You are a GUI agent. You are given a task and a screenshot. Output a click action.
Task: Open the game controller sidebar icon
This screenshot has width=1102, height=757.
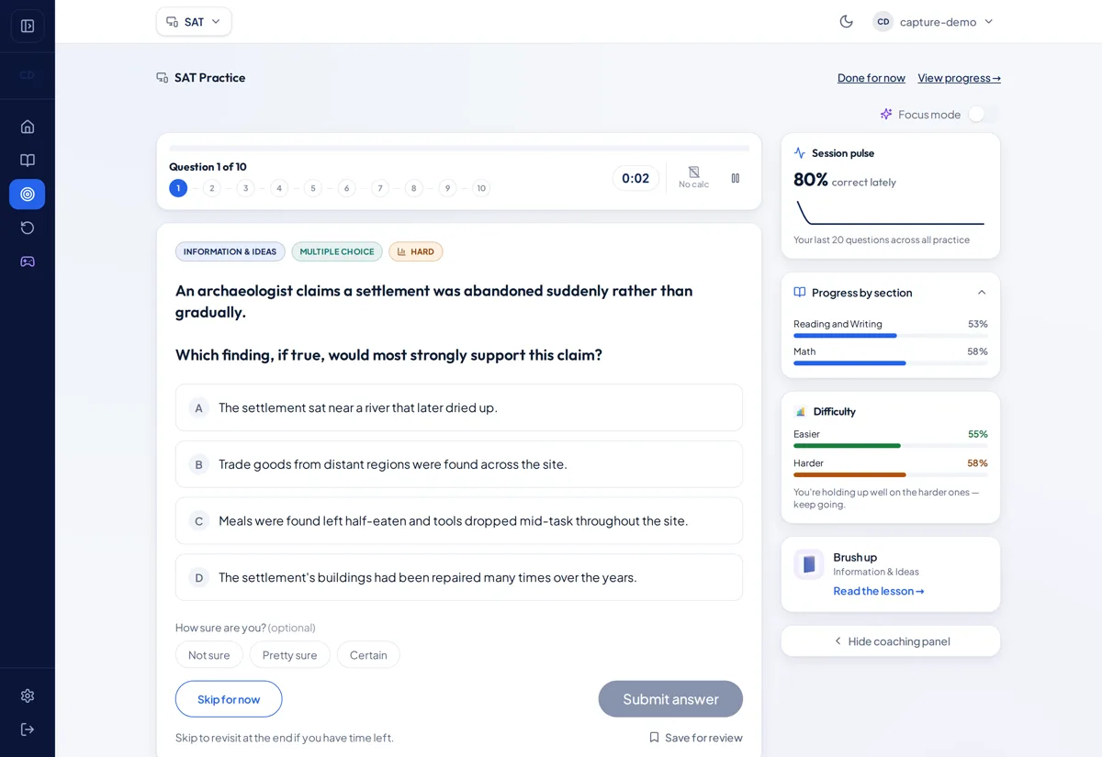tap(28, 262)
